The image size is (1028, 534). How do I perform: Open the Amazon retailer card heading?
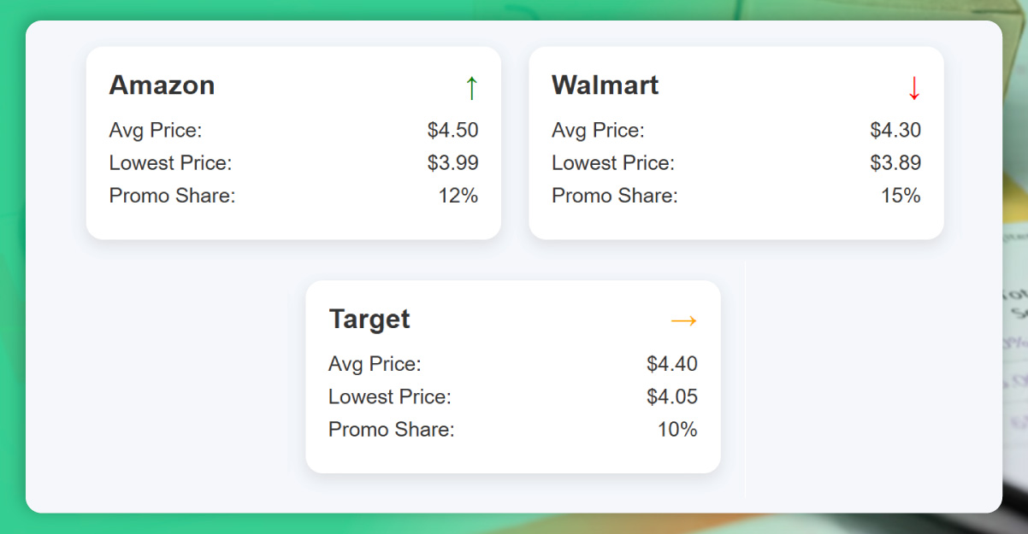click(162, 85)
